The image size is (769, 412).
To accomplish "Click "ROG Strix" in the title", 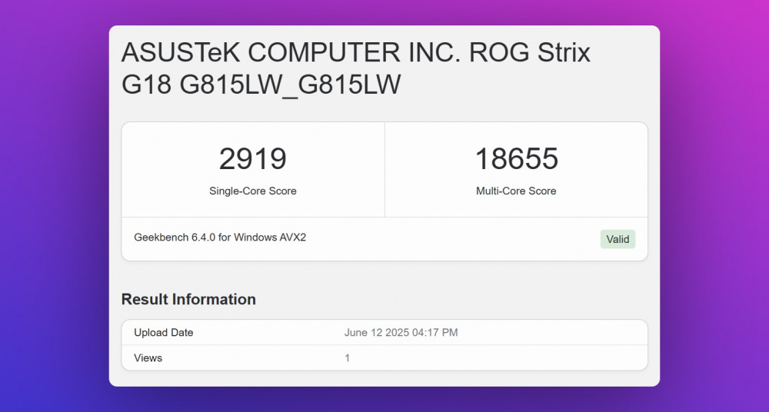I will [531, 53].
